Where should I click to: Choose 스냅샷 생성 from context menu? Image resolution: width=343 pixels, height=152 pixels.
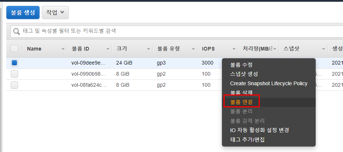(269, 74)
